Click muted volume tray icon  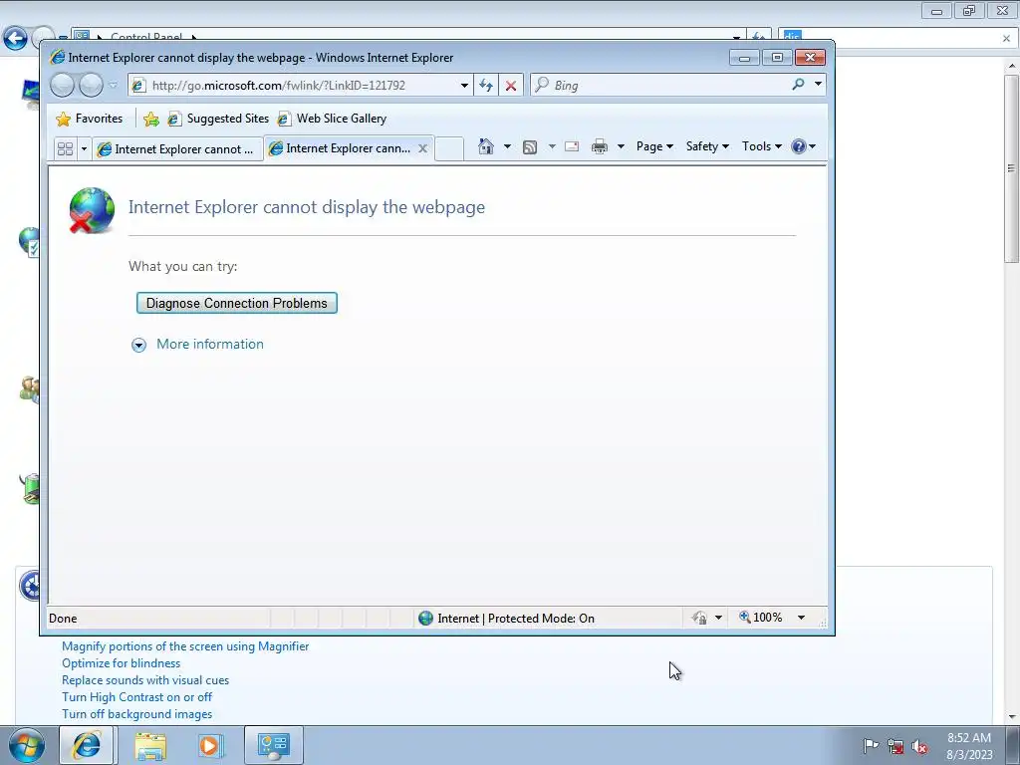919,746
